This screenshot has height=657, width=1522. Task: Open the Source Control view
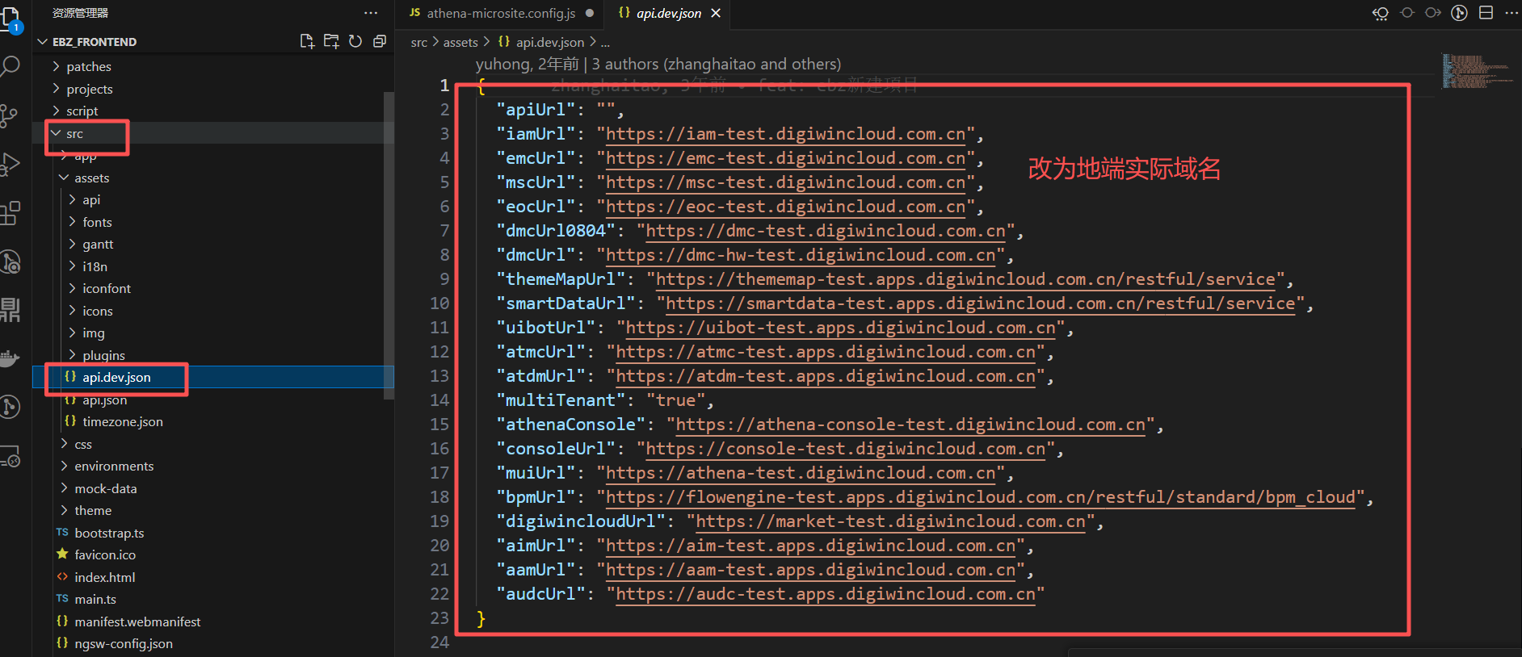[x=10, y=115]
